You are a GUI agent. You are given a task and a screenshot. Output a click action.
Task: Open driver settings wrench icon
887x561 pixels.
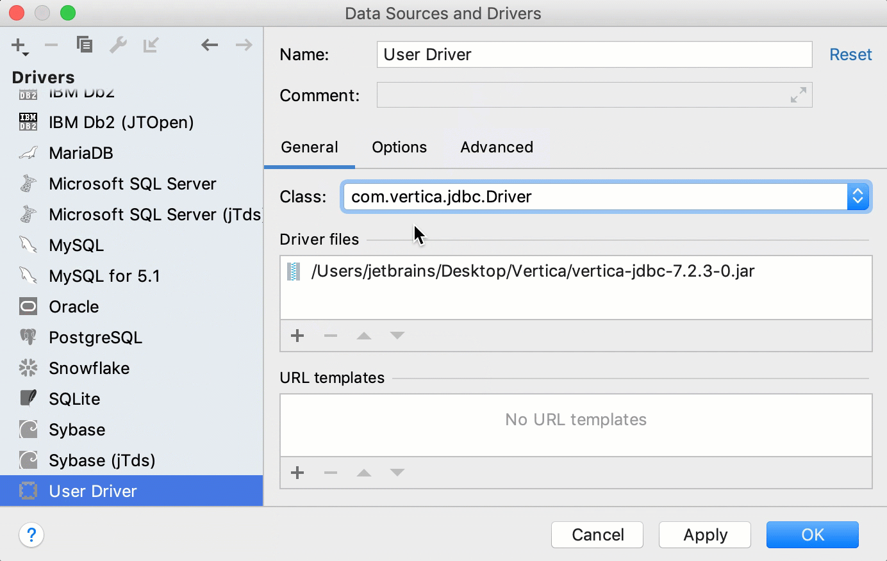[118, 45]
